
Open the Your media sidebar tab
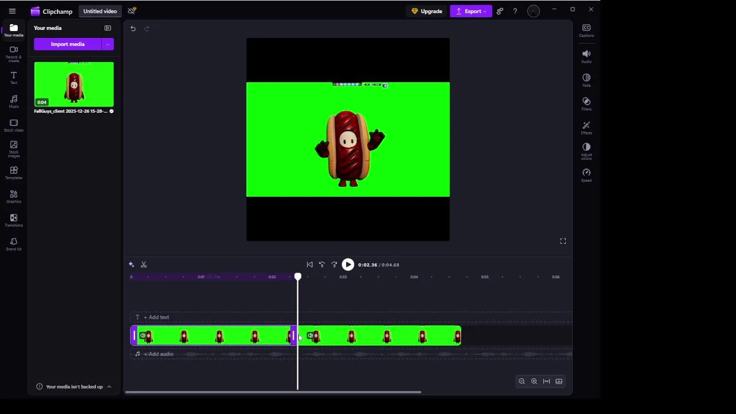coord(14,30)
